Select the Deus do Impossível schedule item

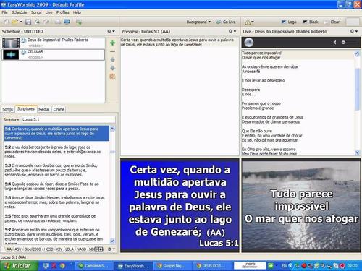coord(54,43)
